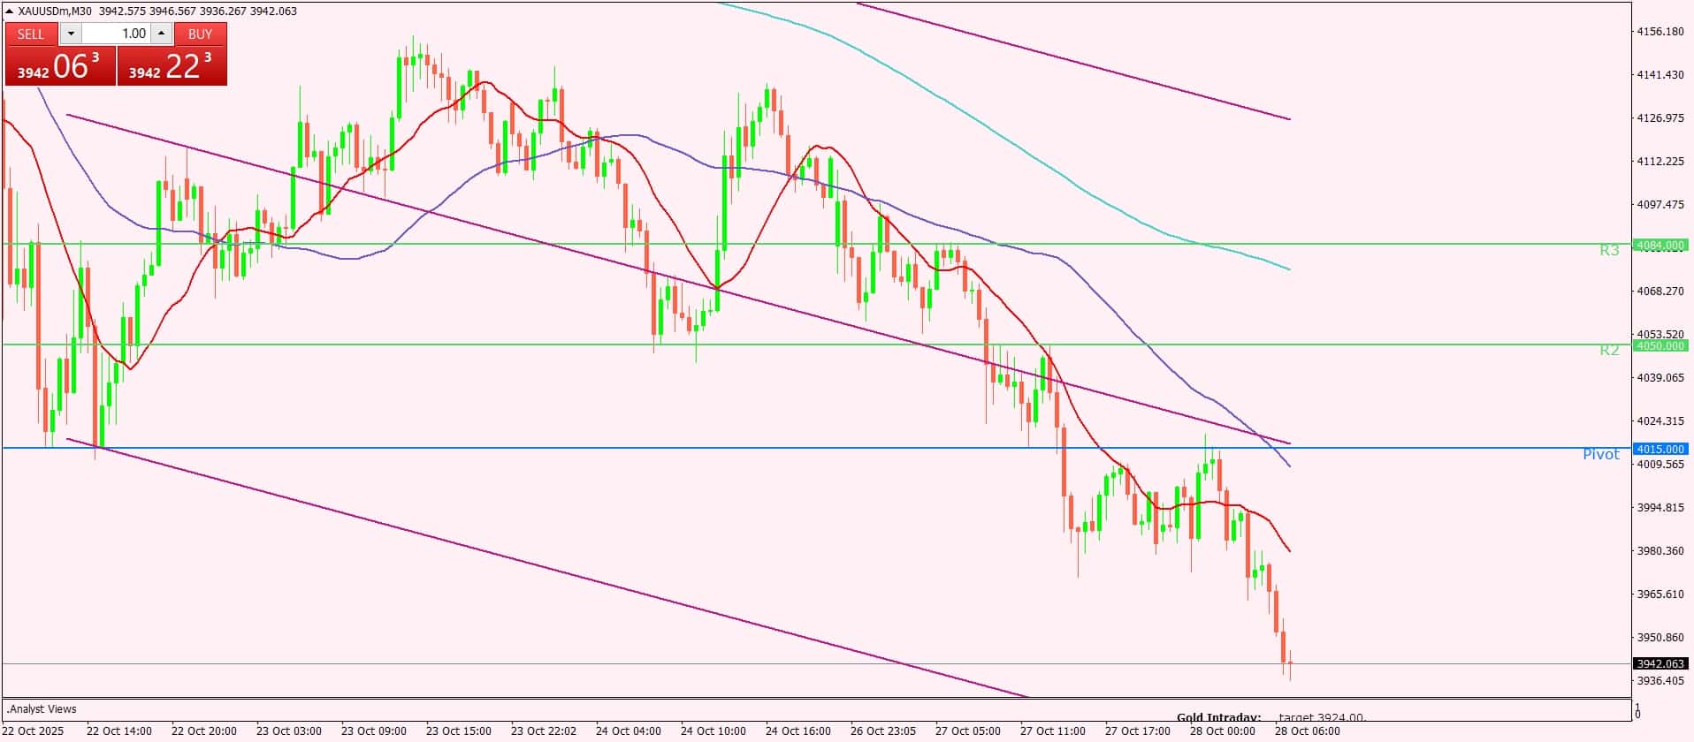Focus the 1.00 lot volume field
This screenshot has width=1694, height=742.
[117, 34]
